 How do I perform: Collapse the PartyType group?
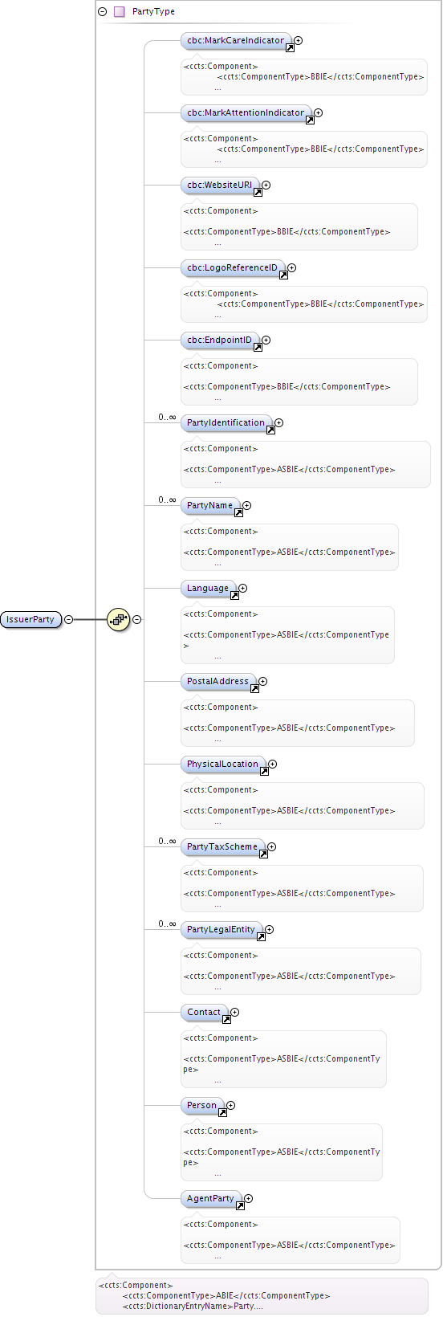tap(102, 12)
